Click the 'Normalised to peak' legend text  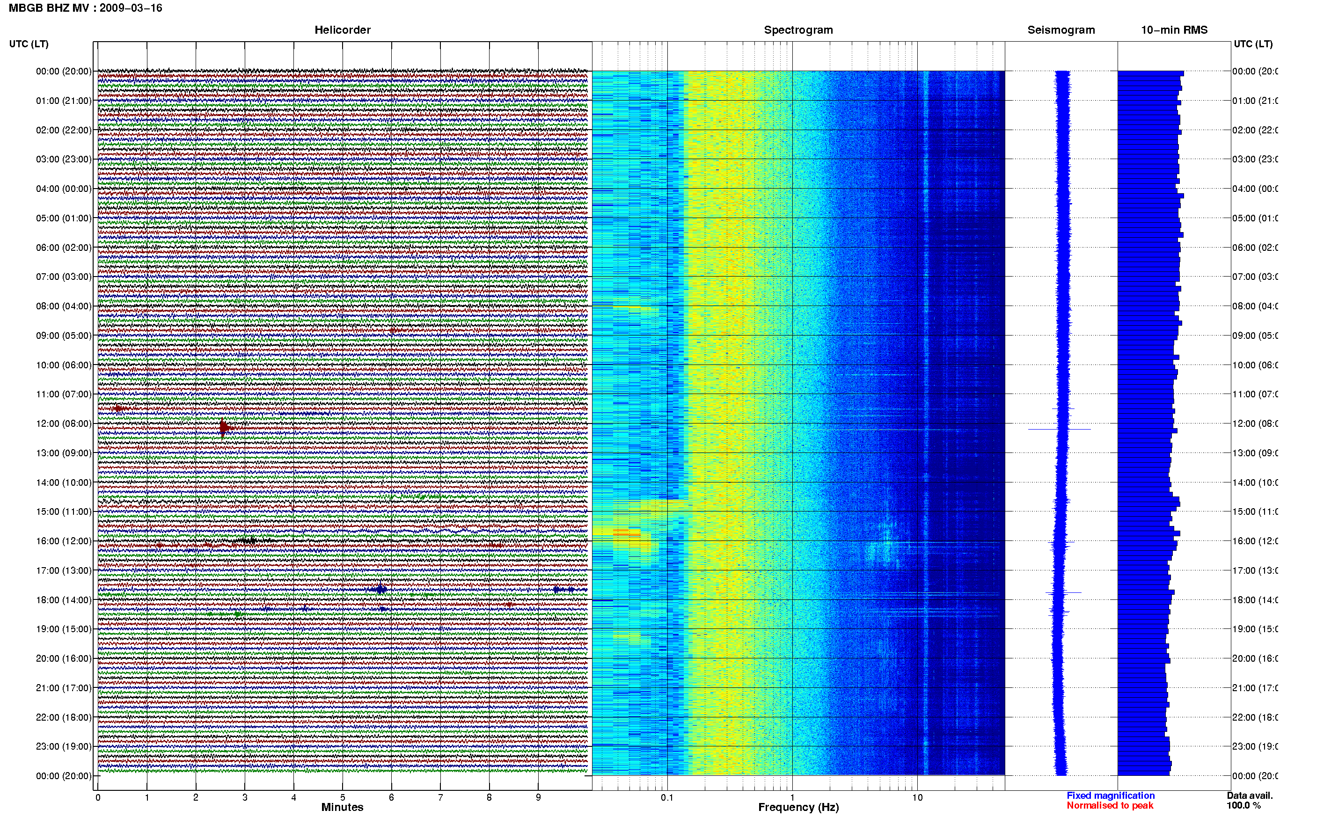point(1110,806)
